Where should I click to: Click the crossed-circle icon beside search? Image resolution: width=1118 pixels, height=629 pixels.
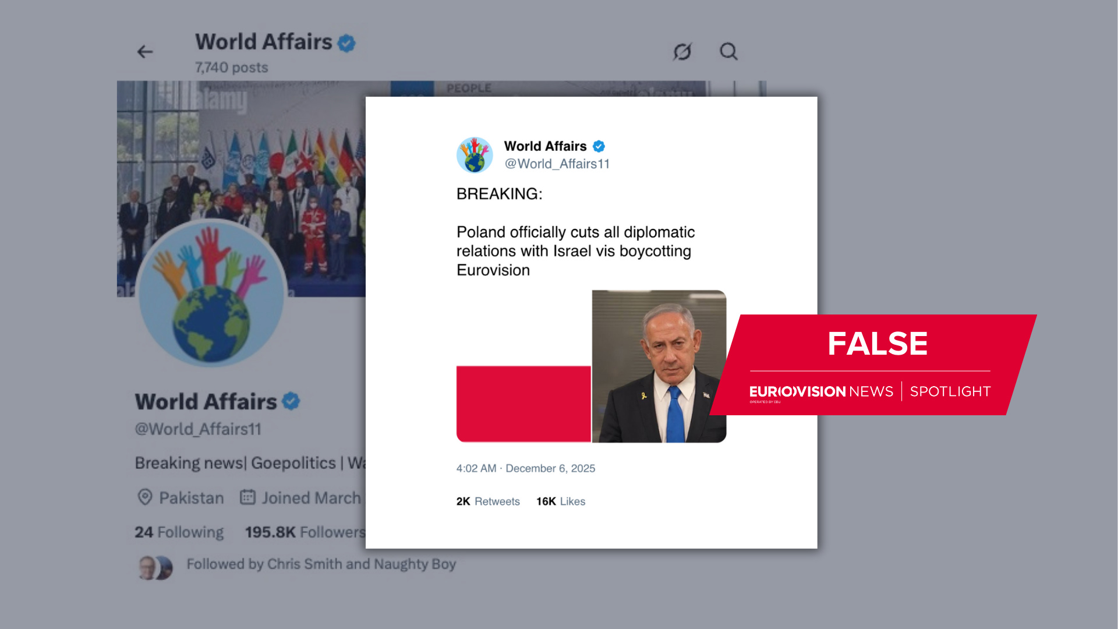(x=682, y=52)
